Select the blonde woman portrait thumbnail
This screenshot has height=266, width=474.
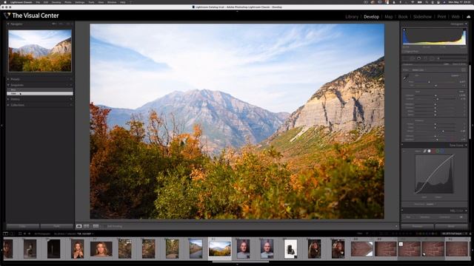101,249
